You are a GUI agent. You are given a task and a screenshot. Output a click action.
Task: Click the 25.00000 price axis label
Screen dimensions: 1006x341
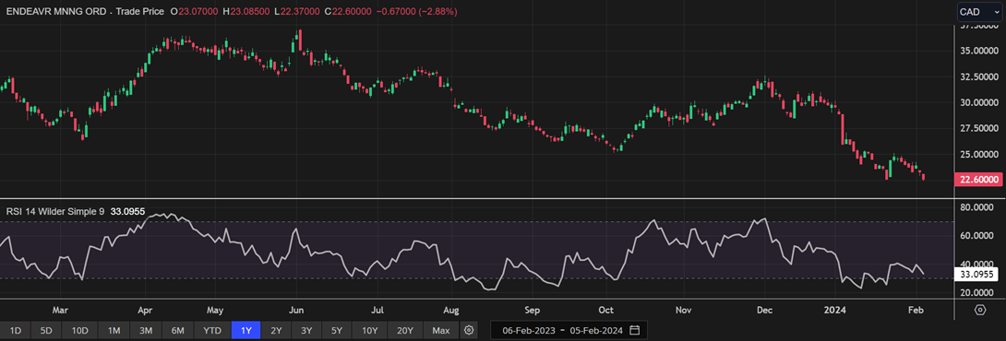coord(979,155)
